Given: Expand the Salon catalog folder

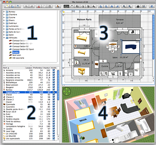Looking at the screenshot, I should pos(4,35).
